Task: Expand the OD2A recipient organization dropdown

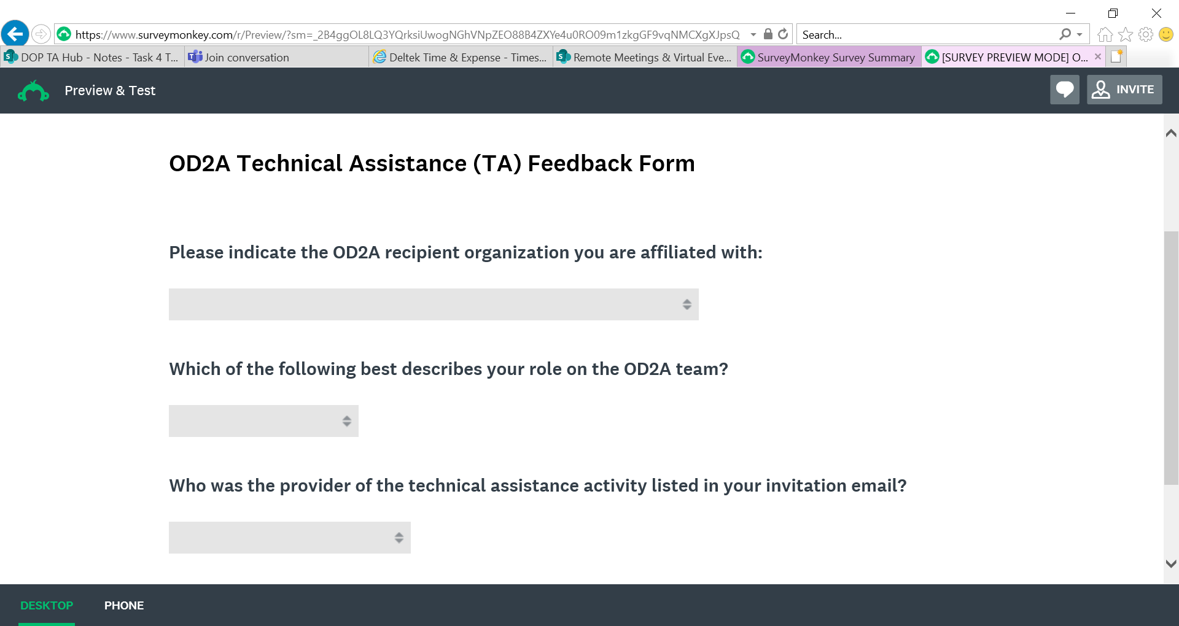Action: tap(434, 304)
